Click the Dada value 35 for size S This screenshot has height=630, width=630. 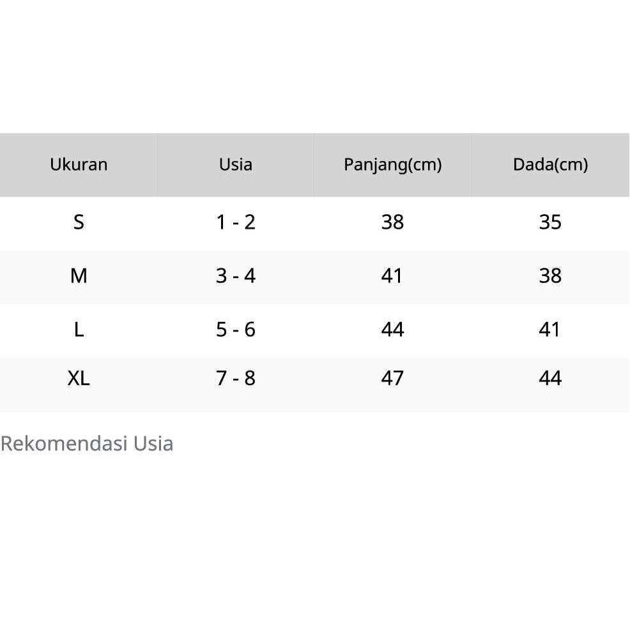pos(550,222)
